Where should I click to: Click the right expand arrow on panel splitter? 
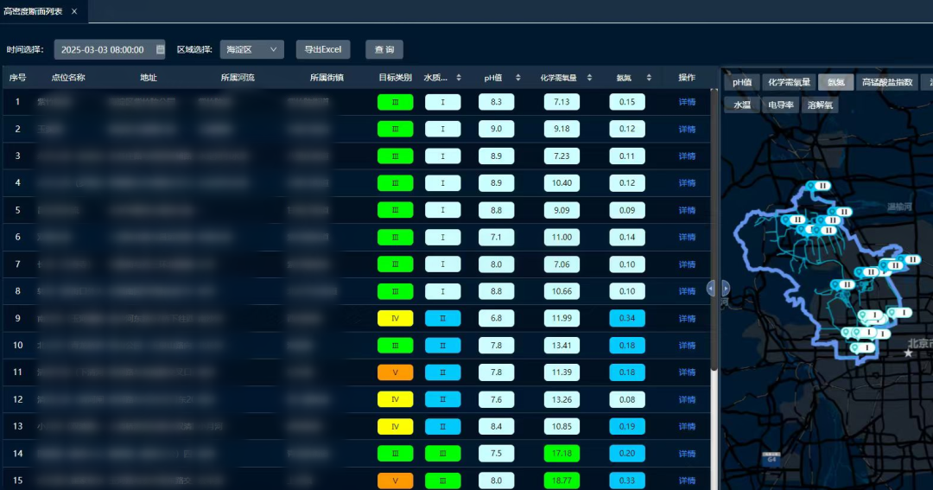click(x=726, y=289)
